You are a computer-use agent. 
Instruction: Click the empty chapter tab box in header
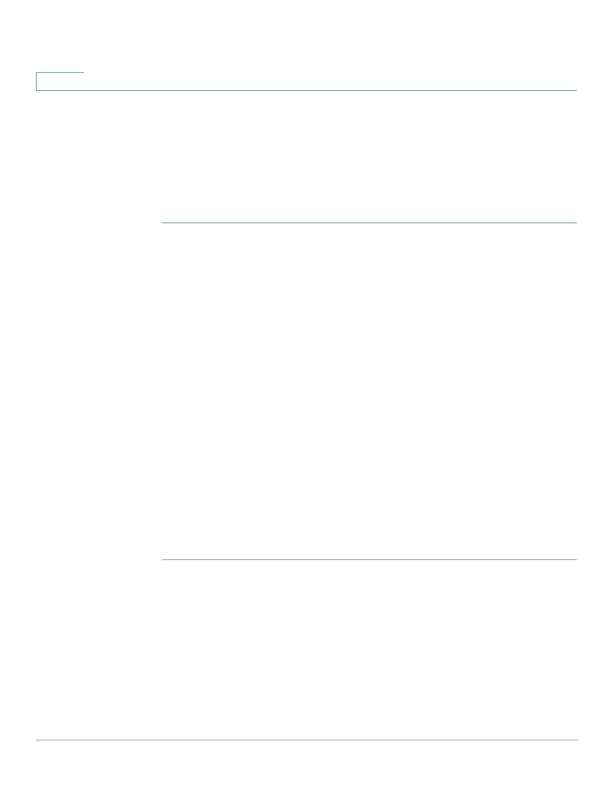(x=60, y=81)
